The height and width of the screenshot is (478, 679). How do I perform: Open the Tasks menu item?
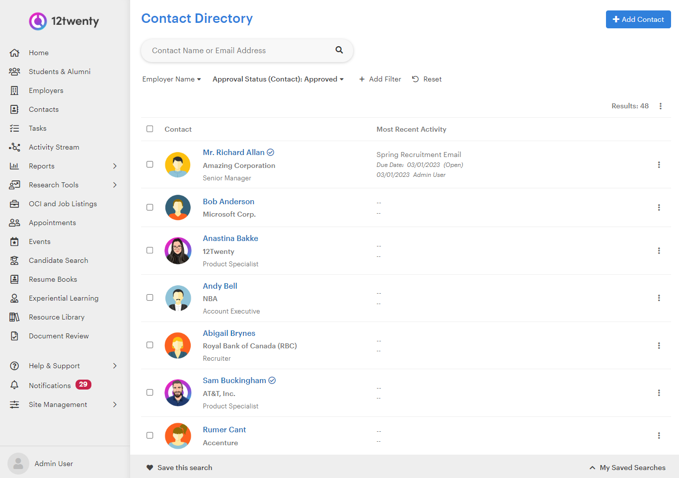coord(38,128)
